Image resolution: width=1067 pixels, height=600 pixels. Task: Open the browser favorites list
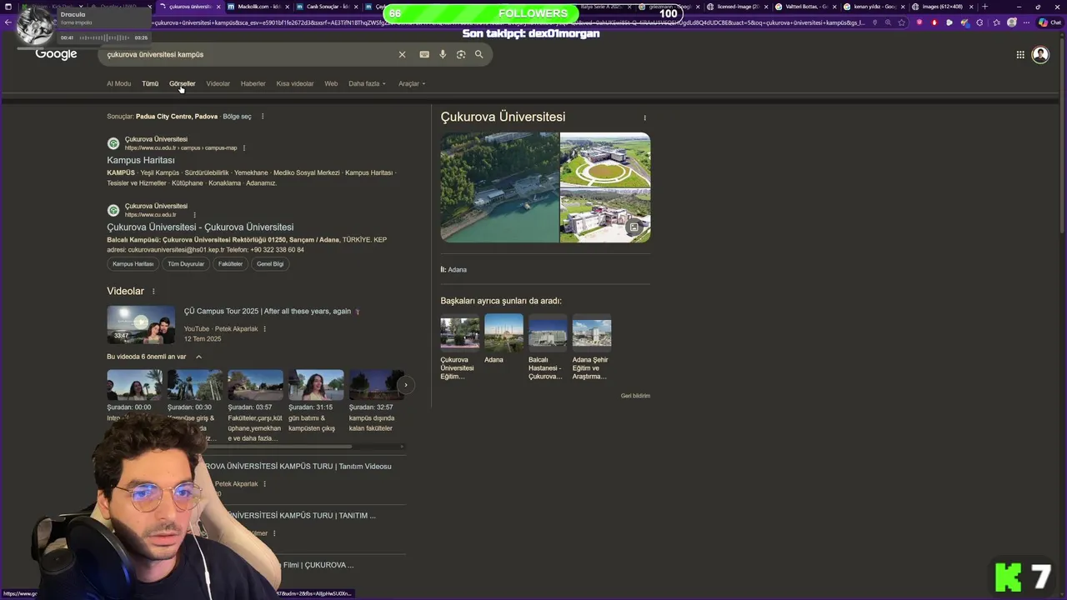click(995, 22)
